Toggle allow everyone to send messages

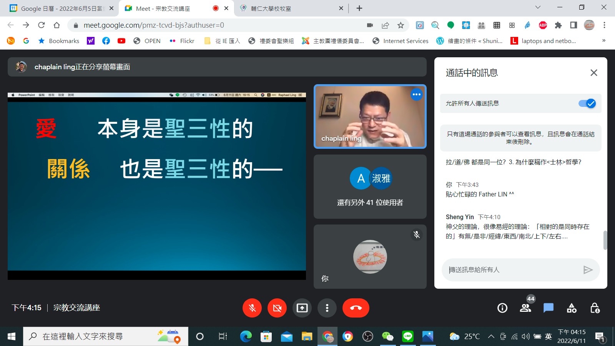coord(587,103)
